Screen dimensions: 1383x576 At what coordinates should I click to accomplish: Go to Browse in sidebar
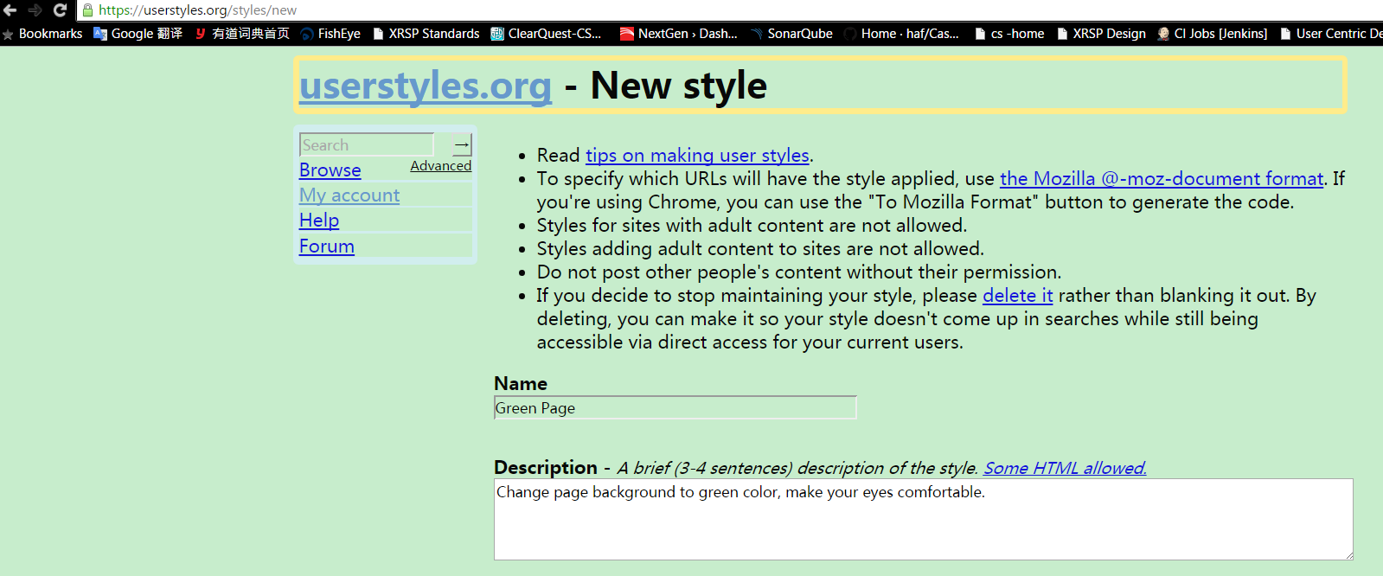point(330,170)
